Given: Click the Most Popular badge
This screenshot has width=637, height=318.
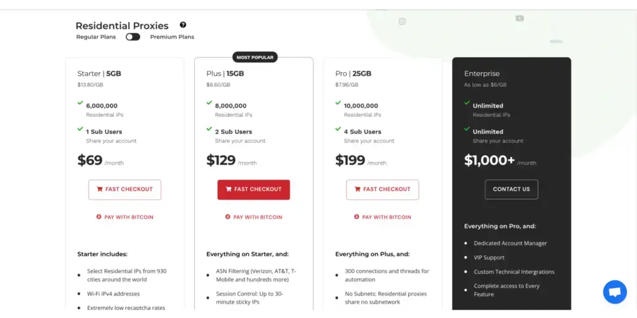Looking at the screenshot, I should tap(255, 57).
